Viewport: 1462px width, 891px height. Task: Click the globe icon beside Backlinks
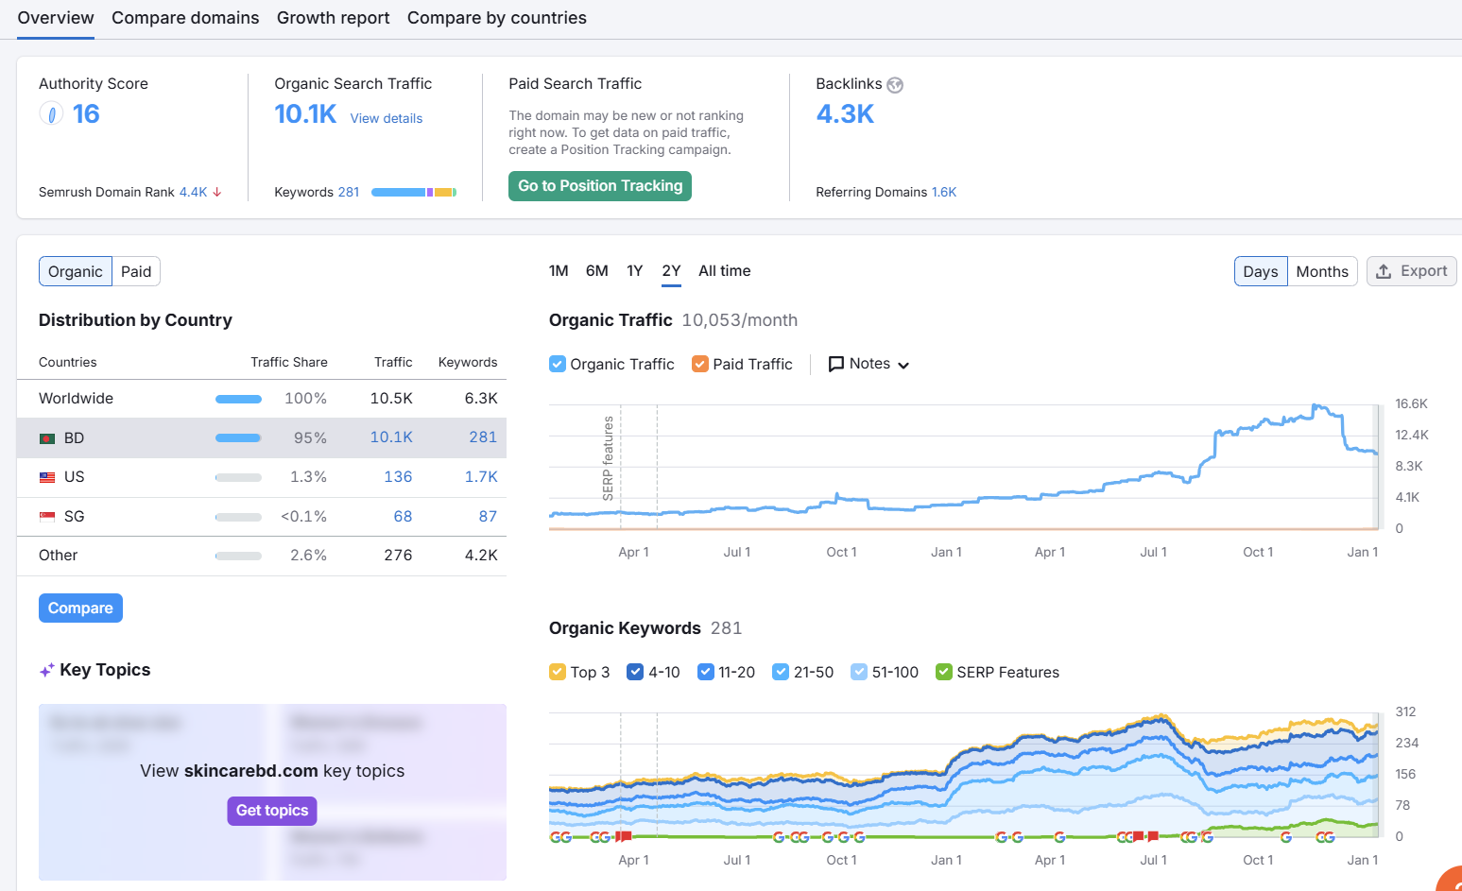(895, 85)
